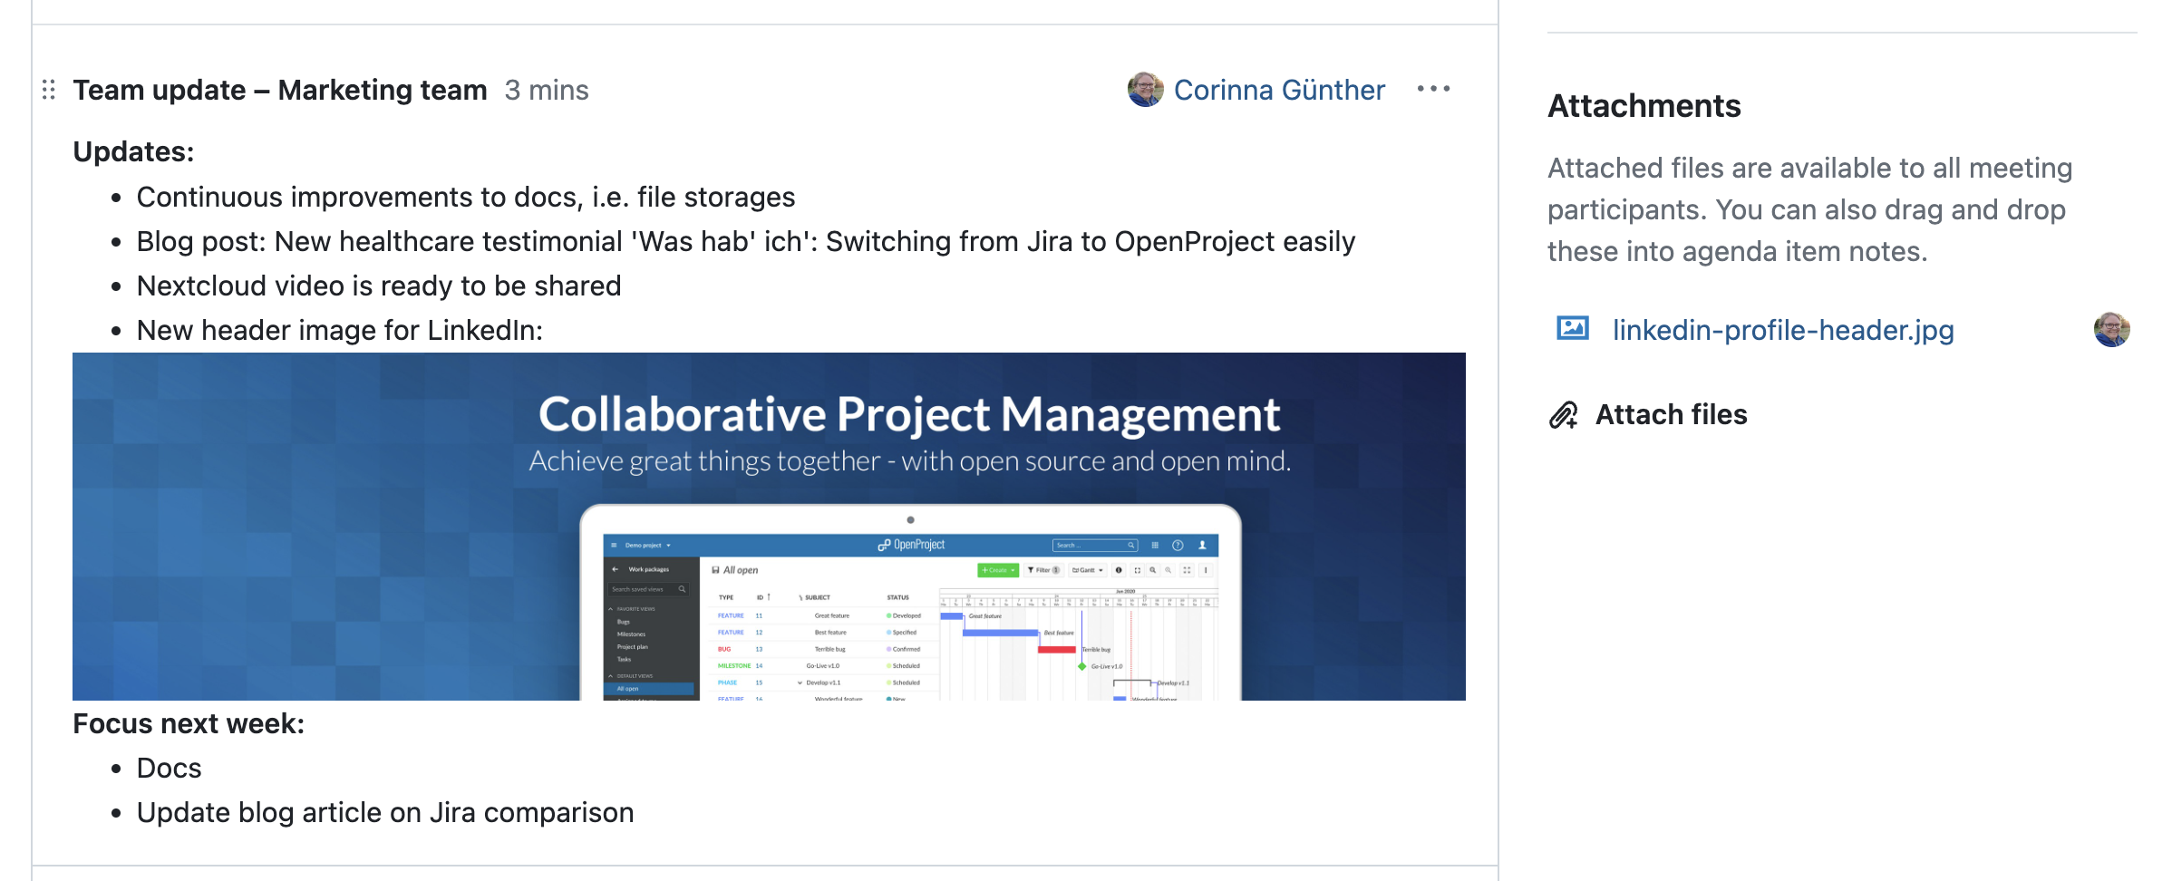Image resolution: width=2172 pixels, height=881 pixels.
Task: Click the green Developed status dot
Action: (888, 615)
